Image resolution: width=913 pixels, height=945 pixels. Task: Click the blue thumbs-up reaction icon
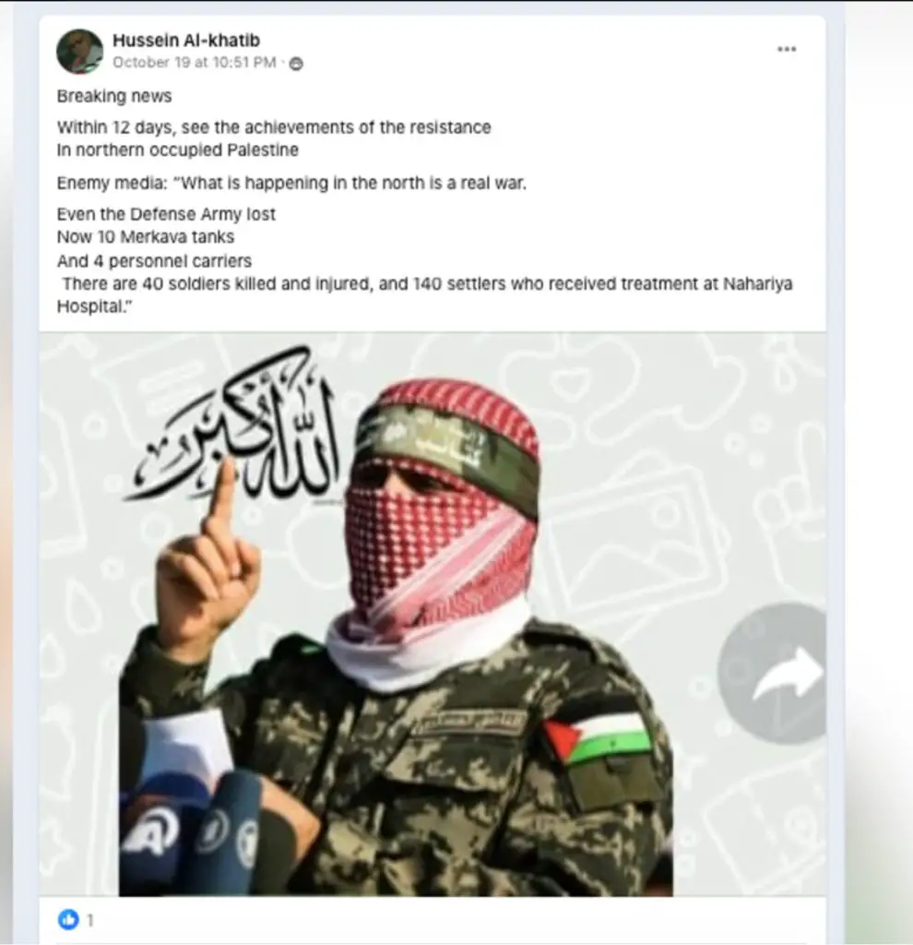coord(68,919)
